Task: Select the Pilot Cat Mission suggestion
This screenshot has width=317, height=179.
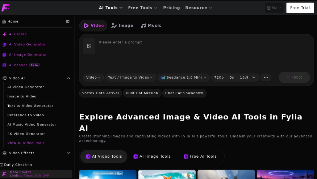Action: 142,93
